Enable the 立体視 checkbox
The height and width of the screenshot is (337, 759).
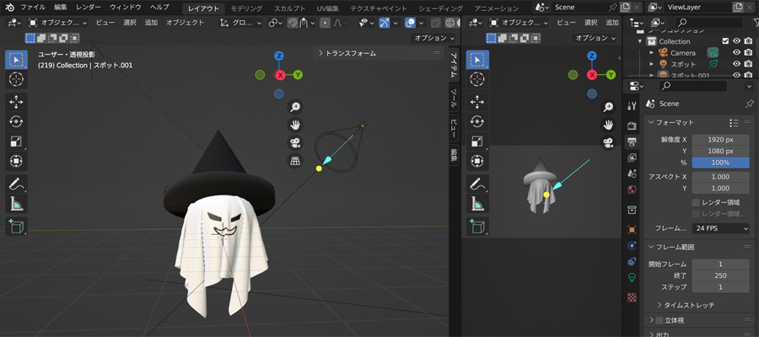point(659,320)
